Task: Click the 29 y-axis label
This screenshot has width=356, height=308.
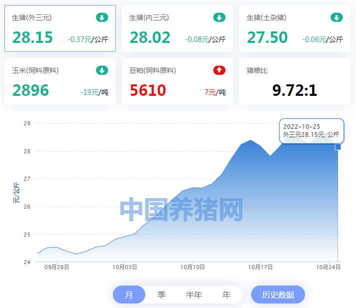Action: pos(27,123)
